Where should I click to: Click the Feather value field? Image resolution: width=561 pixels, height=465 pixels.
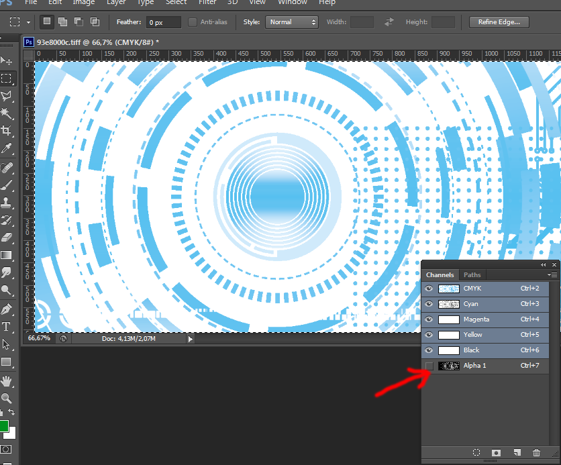point(163,22)
